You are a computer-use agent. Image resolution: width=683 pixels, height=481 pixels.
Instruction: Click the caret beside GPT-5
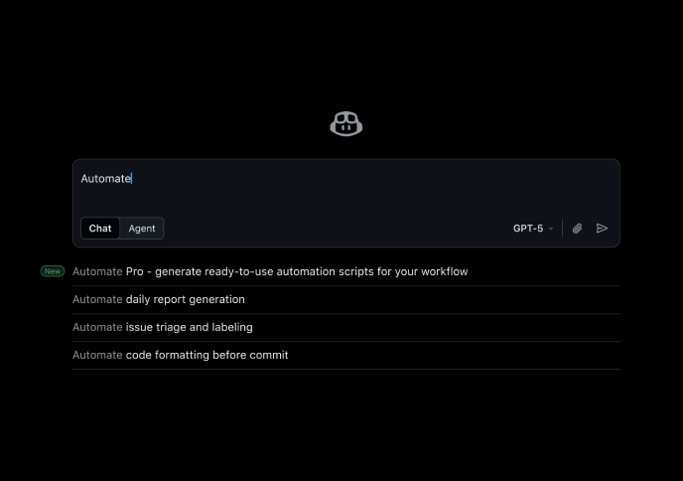pyautogui.click(x=551, y=230)
